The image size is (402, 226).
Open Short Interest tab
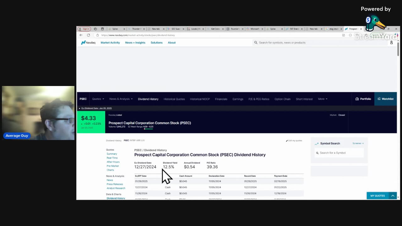coord(304,99)
